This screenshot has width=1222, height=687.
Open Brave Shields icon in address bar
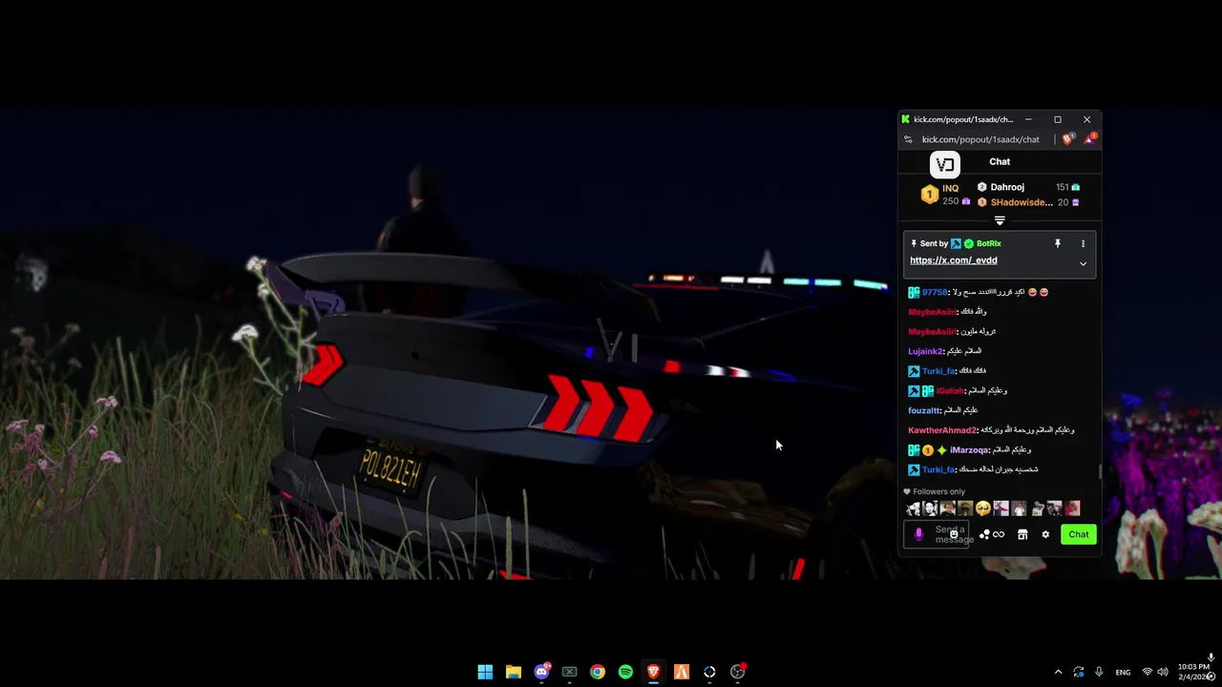[x=1067, y=139]
